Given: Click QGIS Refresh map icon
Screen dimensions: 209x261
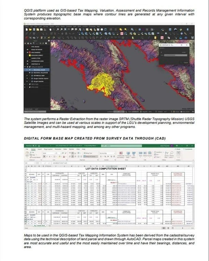Looking at the screenshot, I should (105, 29).
